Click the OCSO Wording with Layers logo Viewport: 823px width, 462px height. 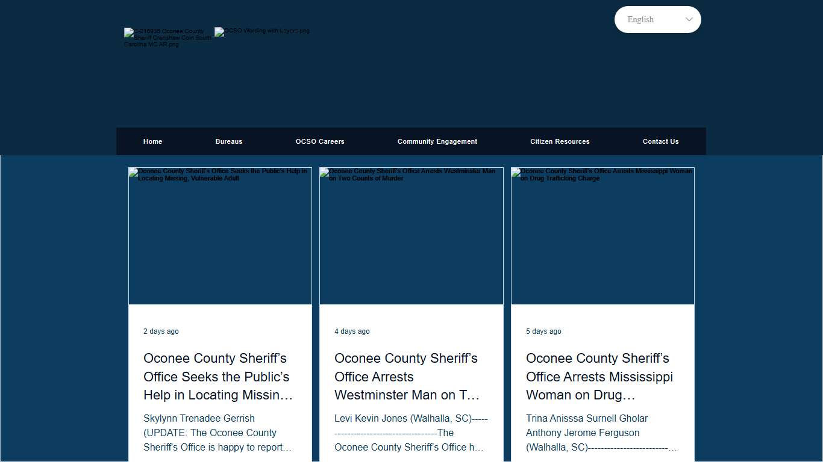(x=262, y=31)
